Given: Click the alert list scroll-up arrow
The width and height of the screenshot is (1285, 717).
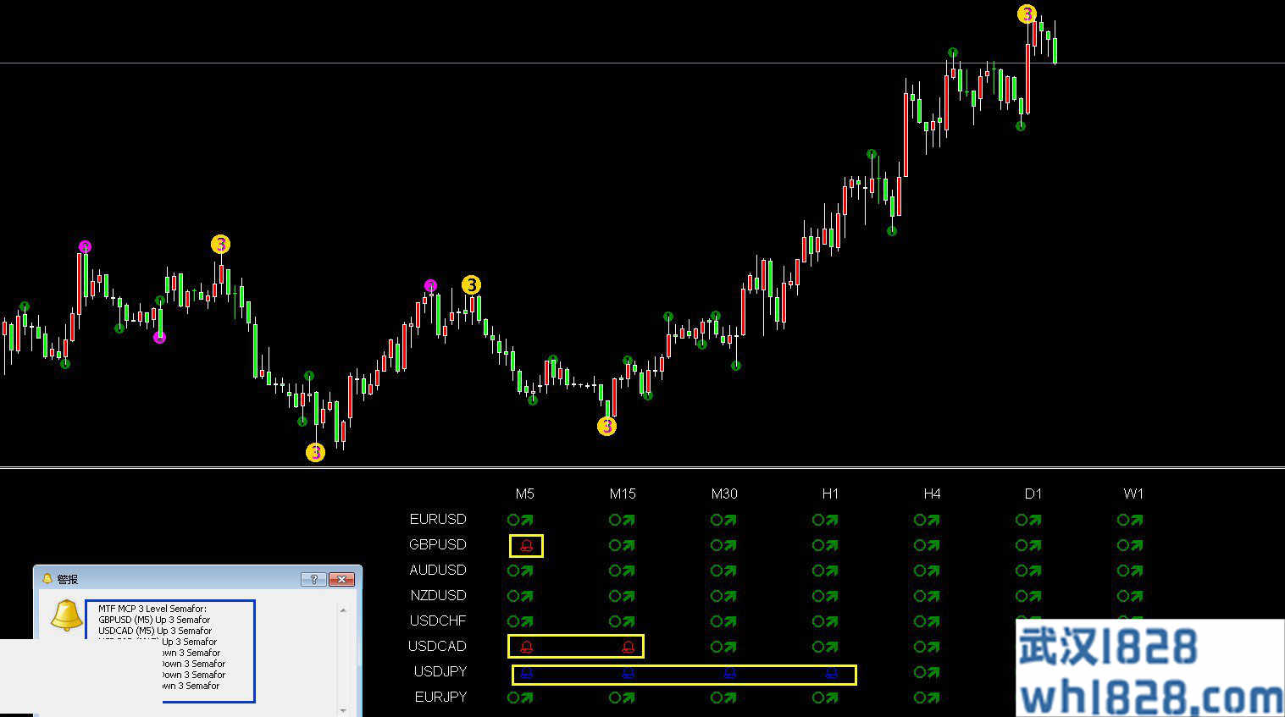Looking at the screenshot, I should click(x=343, y=609).
